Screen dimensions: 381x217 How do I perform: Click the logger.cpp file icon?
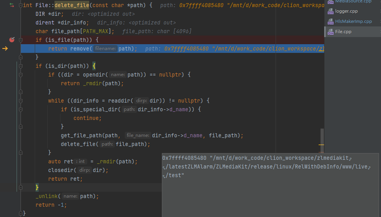(330, 11)
